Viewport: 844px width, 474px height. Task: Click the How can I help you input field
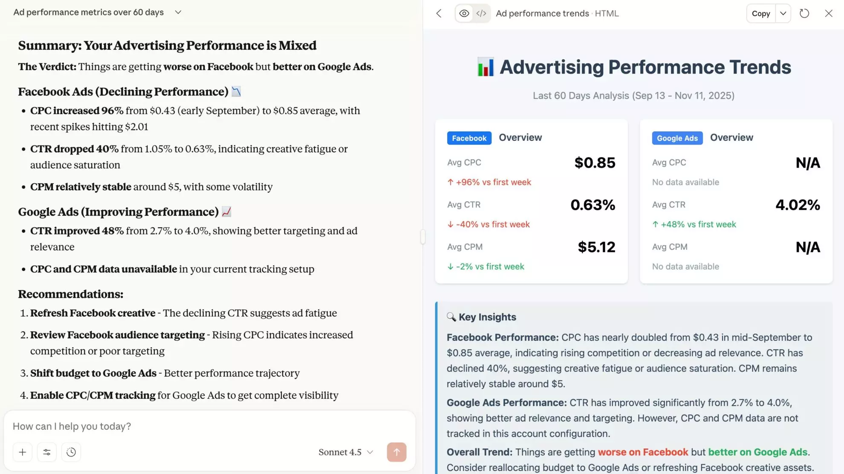point(171,426)
